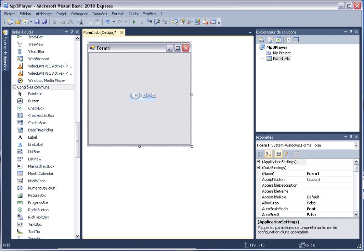The width and height of the screenshot is (364, 251).
Task: Click the Properties view icon in the Properties toolbar
Action: (279, 154)
